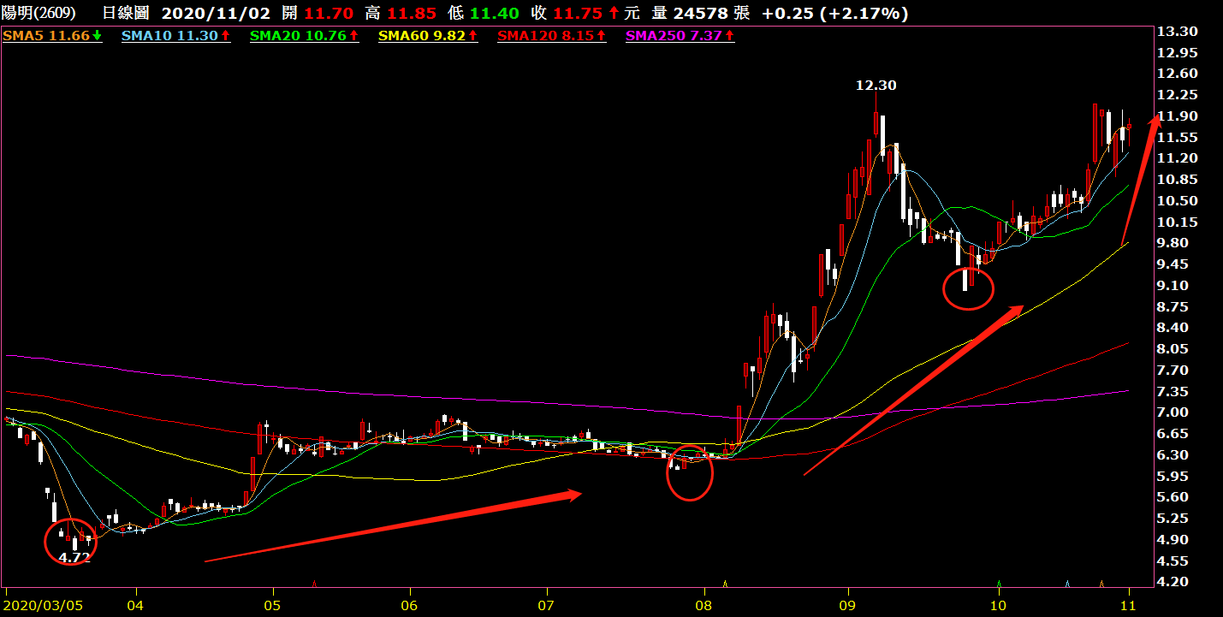Toggle the SMA10 11.30 indicator label
The height and width of the screenshot is (617, 1223).
pos(175,36)
